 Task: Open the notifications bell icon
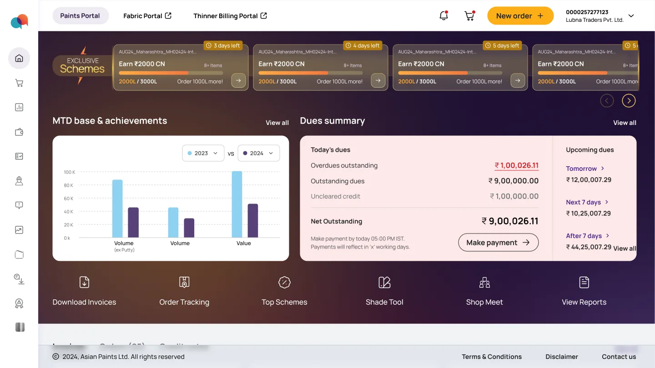click(443, 15)
